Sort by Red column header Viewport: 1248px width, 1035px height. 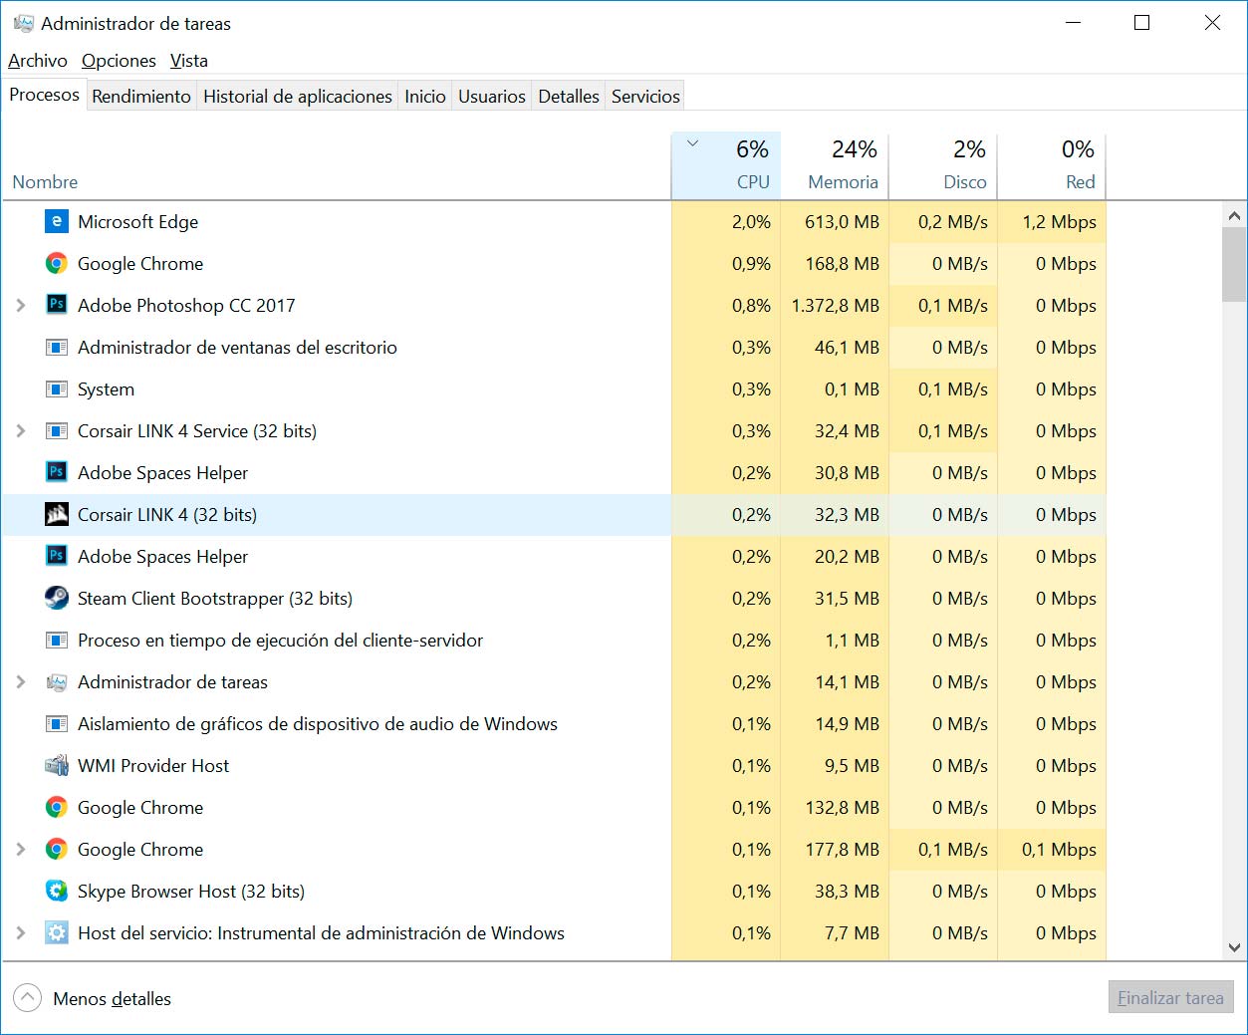pyautogui.click(x=1052, y=165)
